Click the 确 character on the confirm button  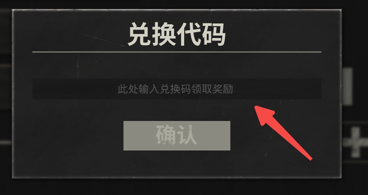(x=166, y=135)
